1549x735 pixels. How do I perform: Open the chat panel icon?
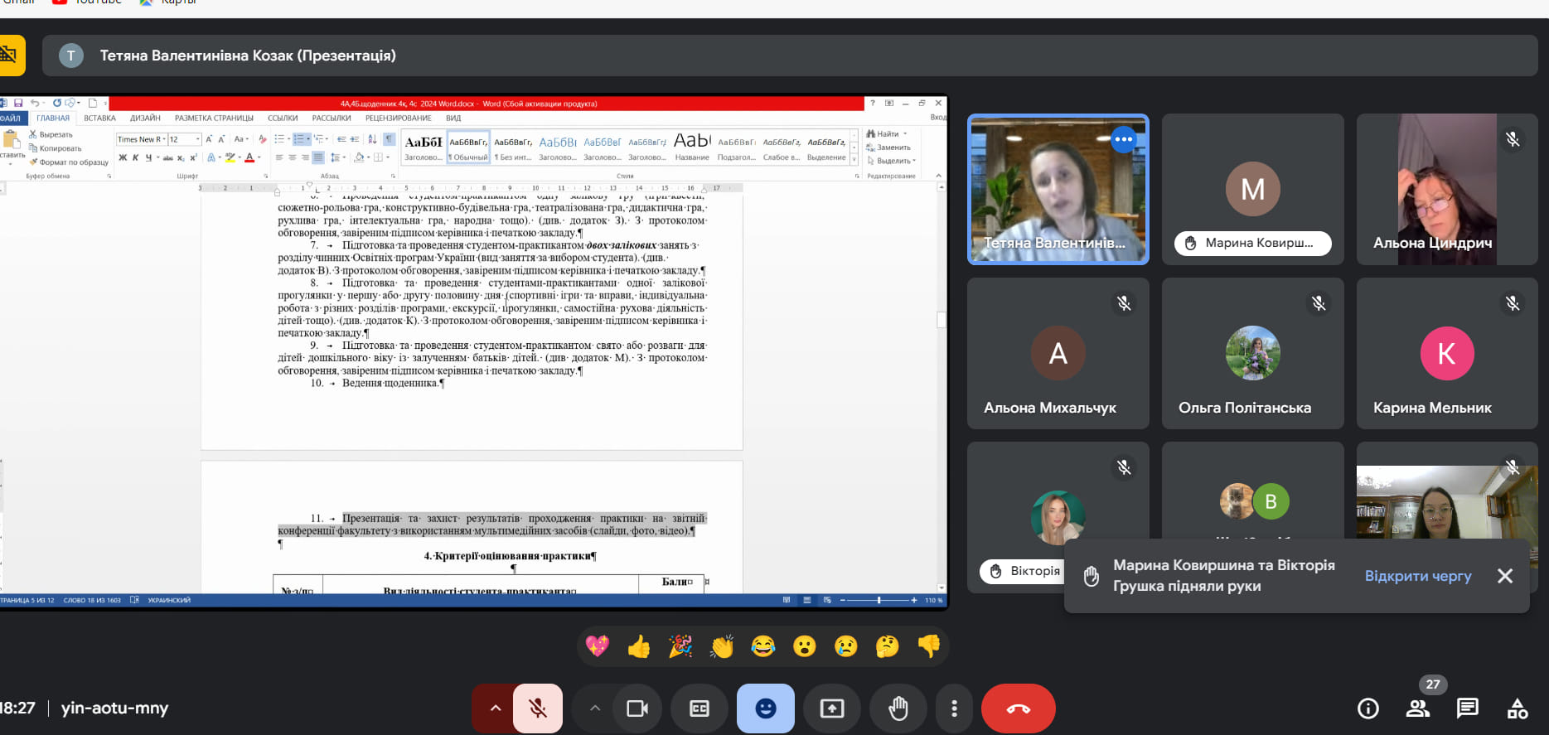[x=1468, y=708]
